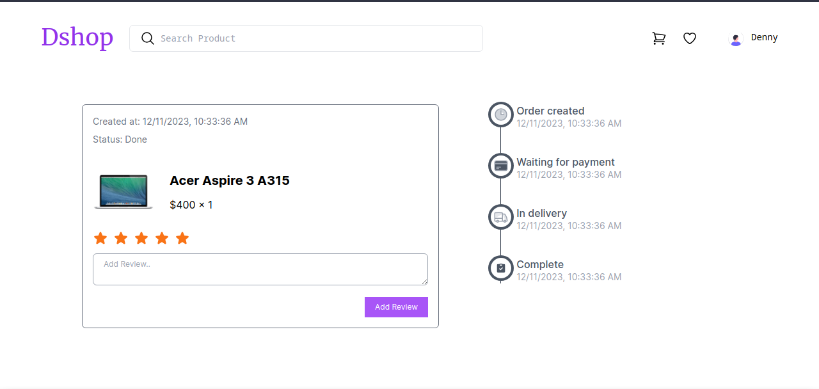
Task: Click the In delivery truck icon
Action: 501,217
